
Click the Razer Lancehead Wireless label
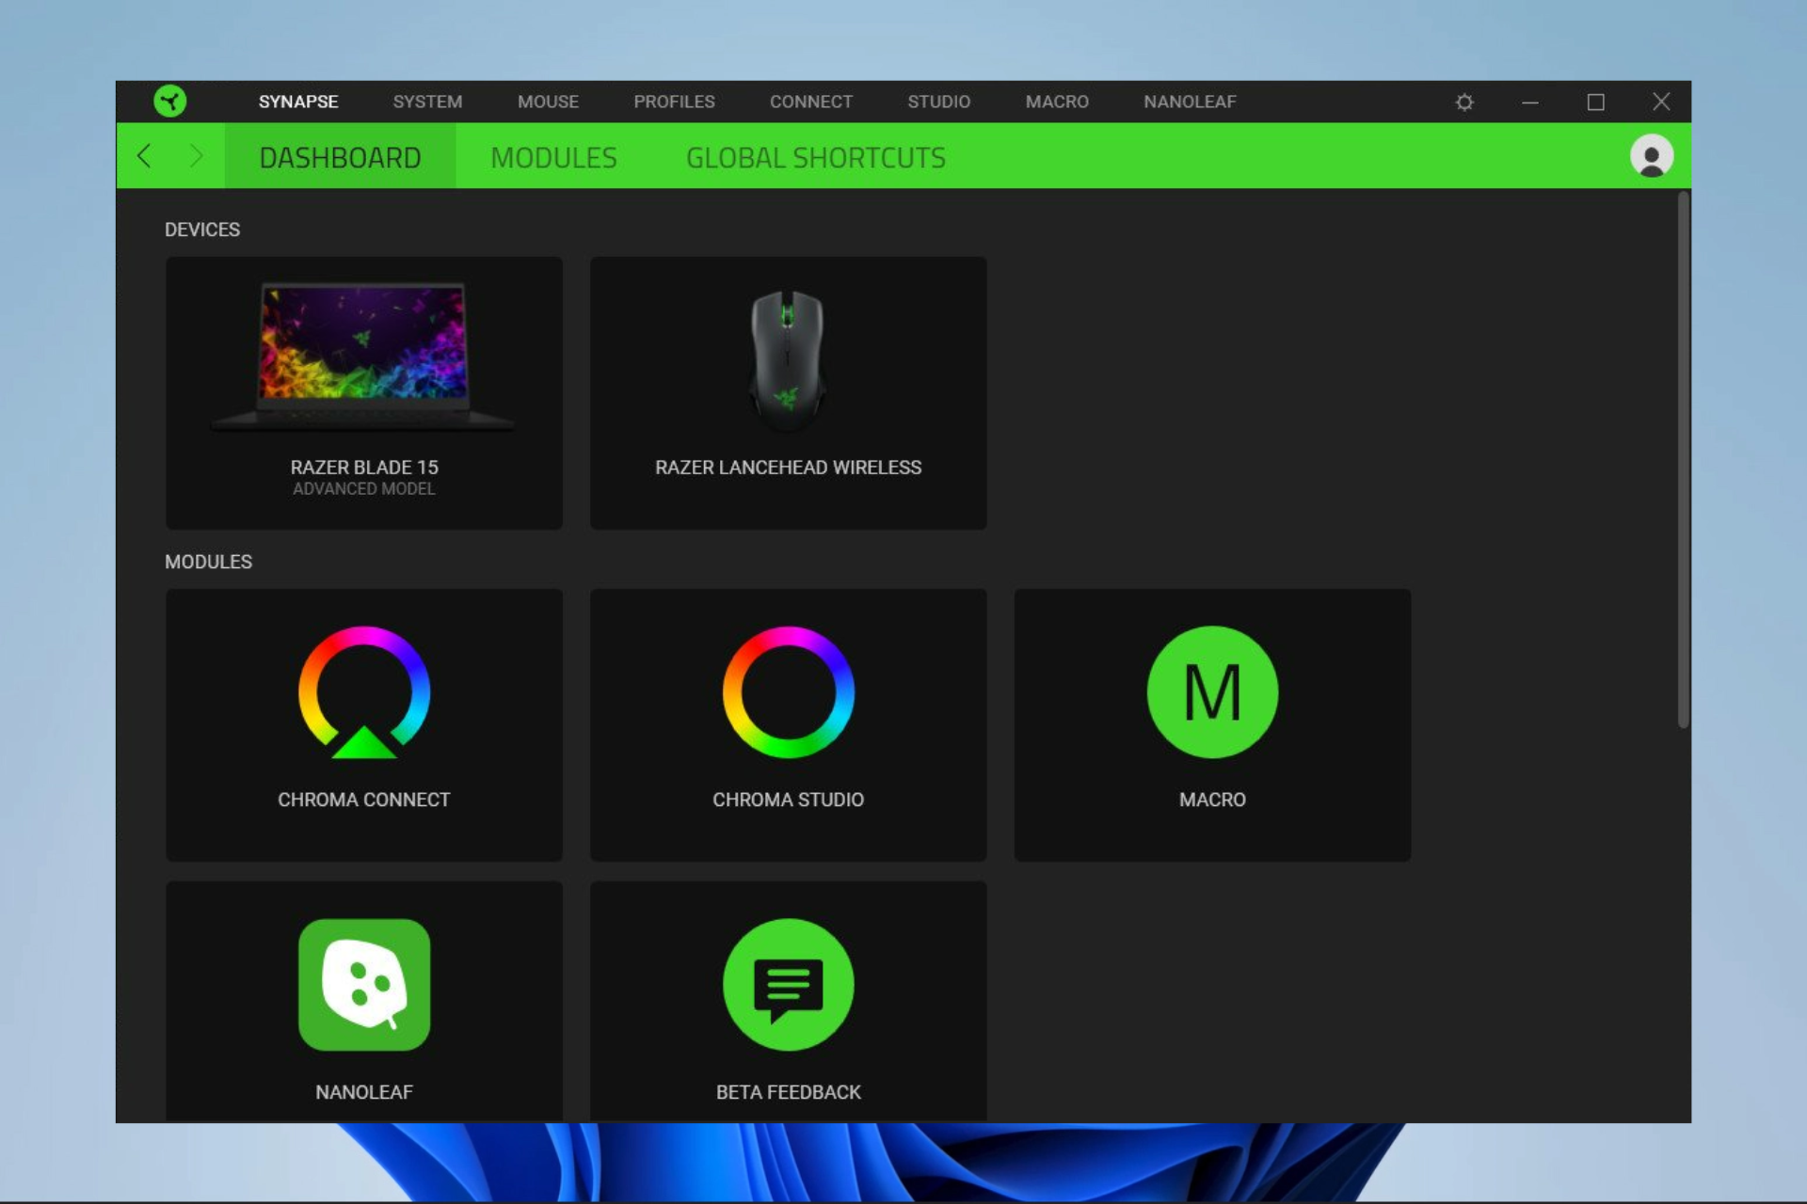pos(789,467)
